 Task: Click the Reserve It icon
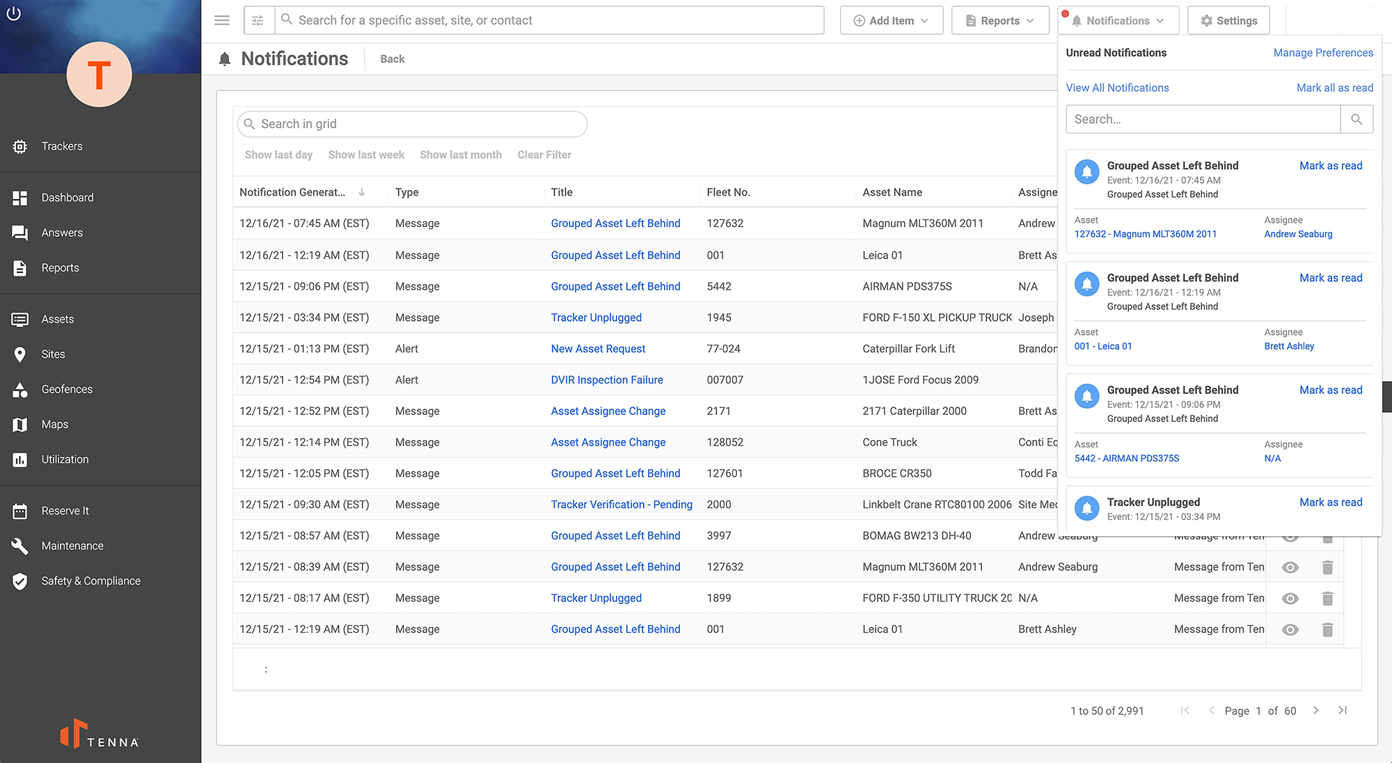click(19, 510)
